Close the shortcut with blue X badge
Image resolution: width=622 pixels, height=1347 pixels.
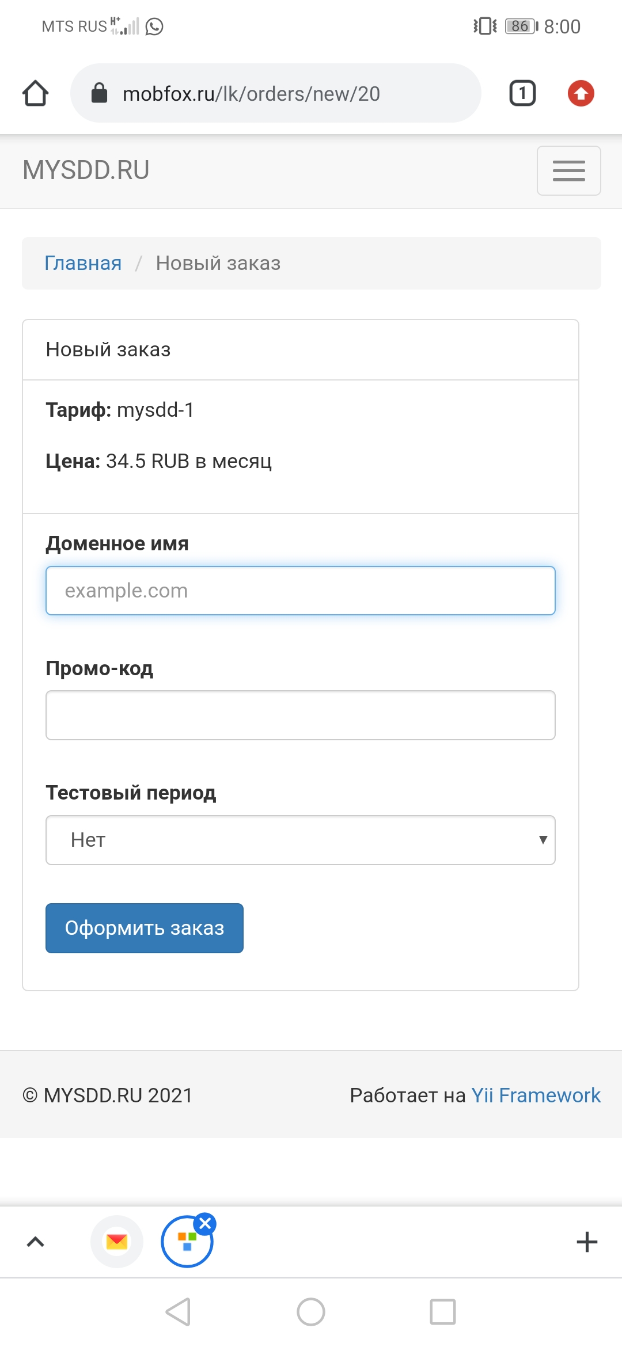point(205,1223)
